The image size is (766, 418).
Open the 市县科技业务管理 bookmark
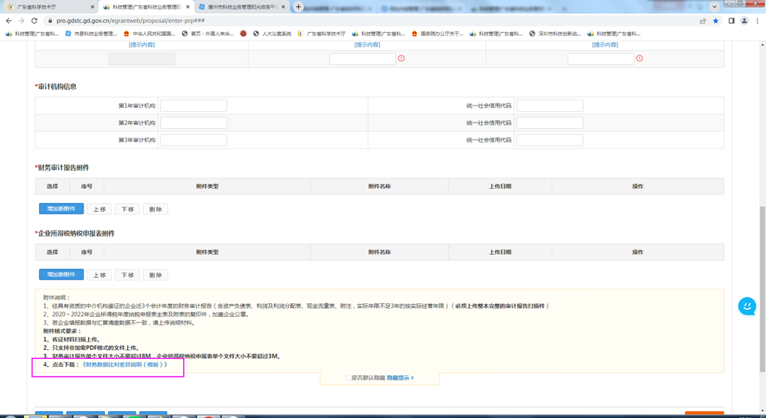click(x=91, y=34)
